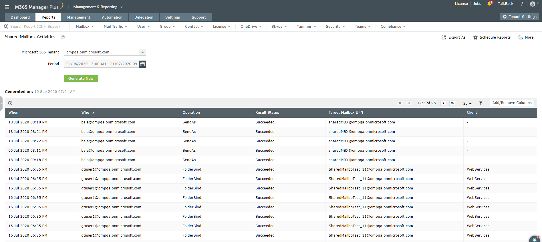Change the 25 rows-per-page dropdown

coord(467,103)
